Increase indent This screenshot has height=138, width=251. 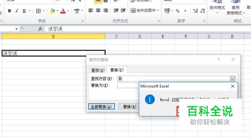(123, 10)
